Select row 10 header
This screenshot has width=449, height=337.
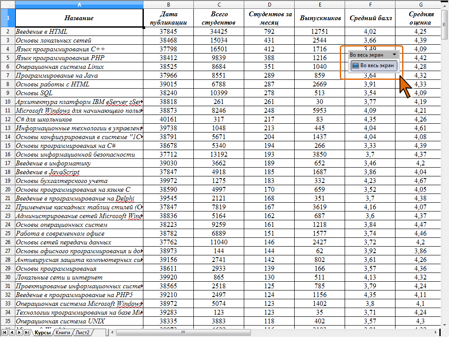pos(8,102)
